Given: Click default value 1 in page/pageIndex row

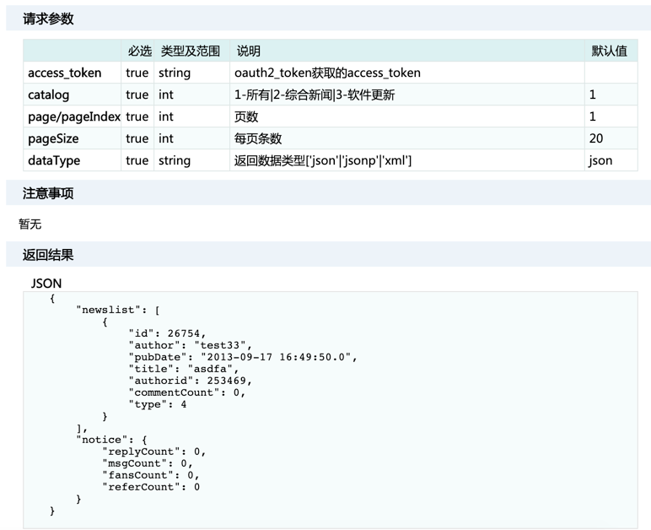Looking at the screenshot, I should point(593,117).
